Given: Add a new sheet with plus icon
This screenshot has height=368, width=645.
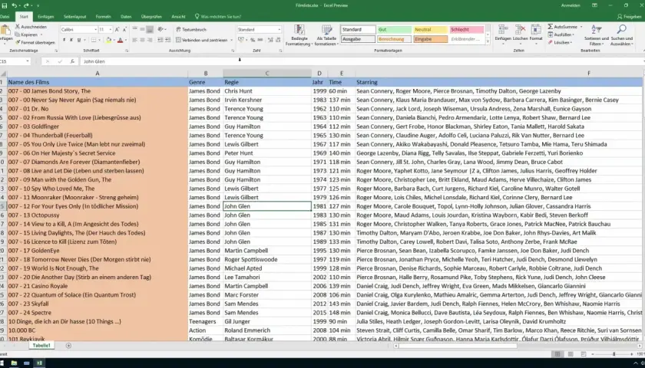Looking at the screenshot, I should point(68,346).
